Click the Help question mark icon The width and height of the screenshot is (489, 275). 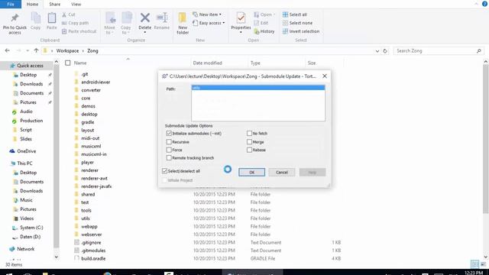coord(484,4)
